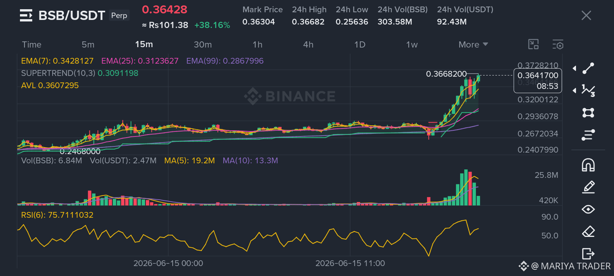The width and height of the screenshot is (614, 276).
Task: Click the Mark Price value 0.36304
Action: coord(259,22)
